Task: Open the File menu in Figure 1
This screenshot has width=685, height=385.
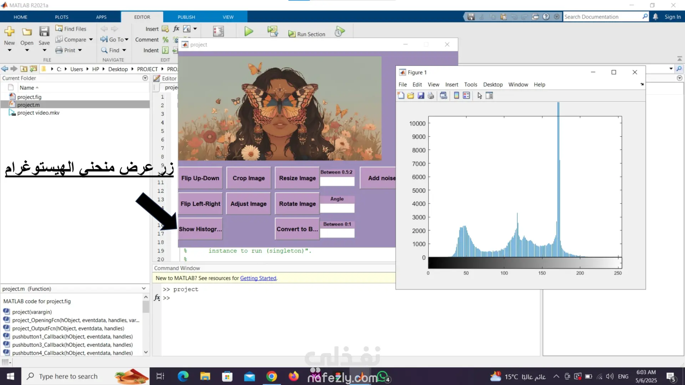Action: [402, 84]
